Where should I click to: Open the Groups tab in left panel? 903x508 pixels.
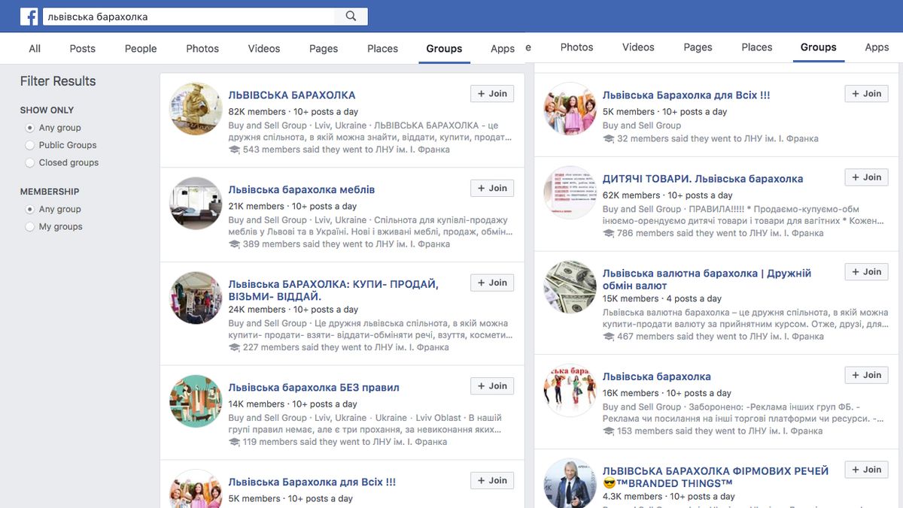coord(444,48)
